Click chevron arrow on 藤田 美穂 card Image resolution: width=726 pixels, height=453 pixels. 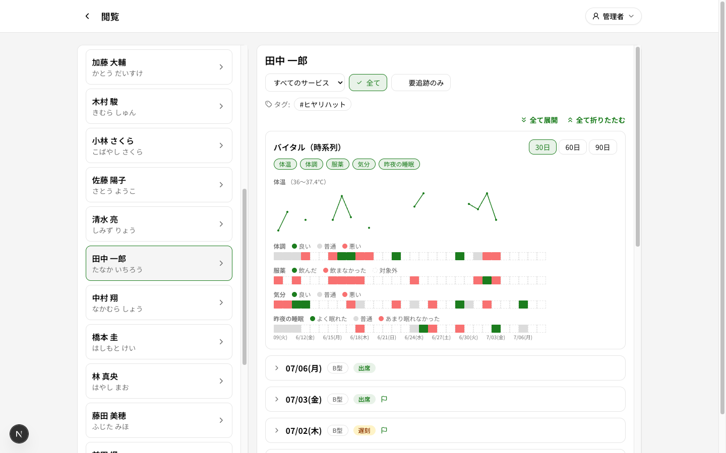(221, 420)
